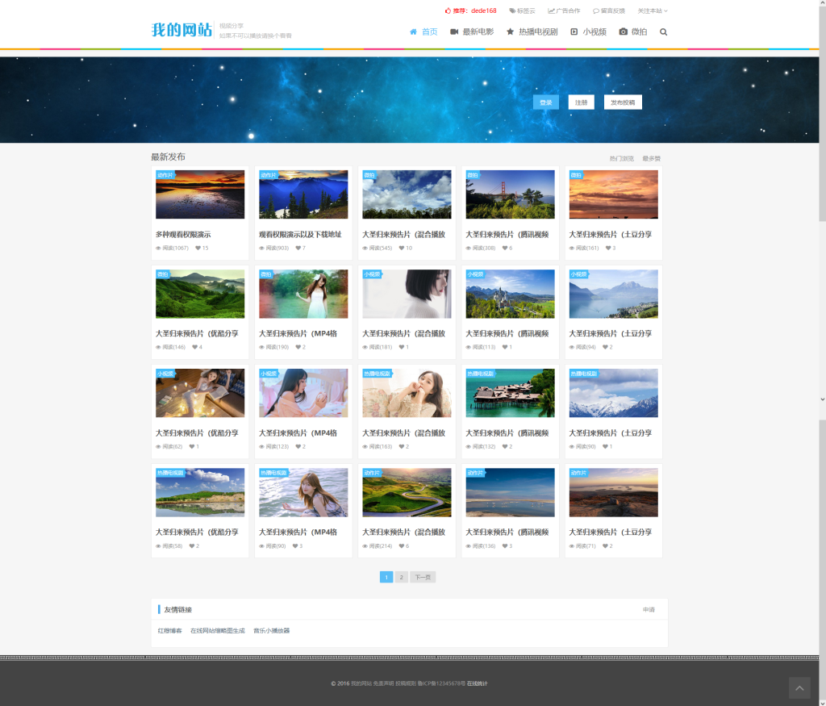
Task: Click the 音乐小播放器 friendly link
Action: click(271, 631)
